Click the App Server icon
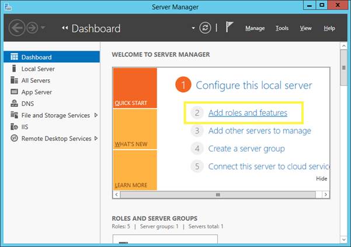Screen dimensions: 351x247 click(x=14, y=92)
